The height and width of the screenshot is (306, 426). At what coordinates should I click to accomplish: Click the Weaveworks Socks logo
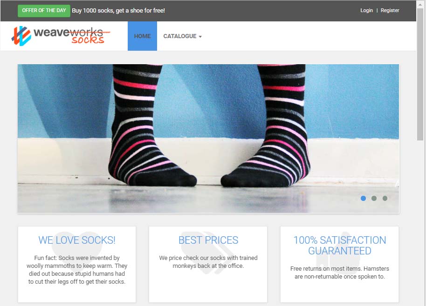[61, 36]
